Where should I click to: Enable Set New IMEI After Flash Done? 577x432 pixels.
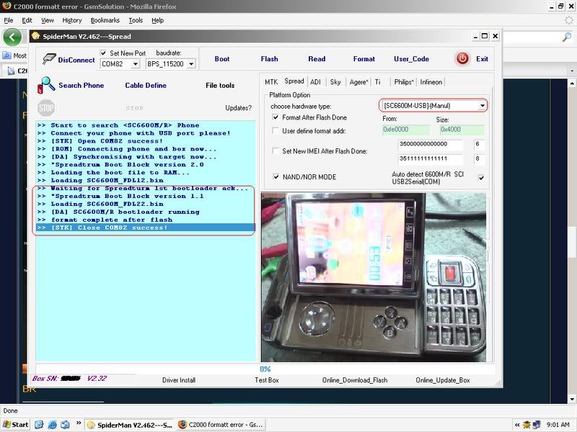[276, 150]
